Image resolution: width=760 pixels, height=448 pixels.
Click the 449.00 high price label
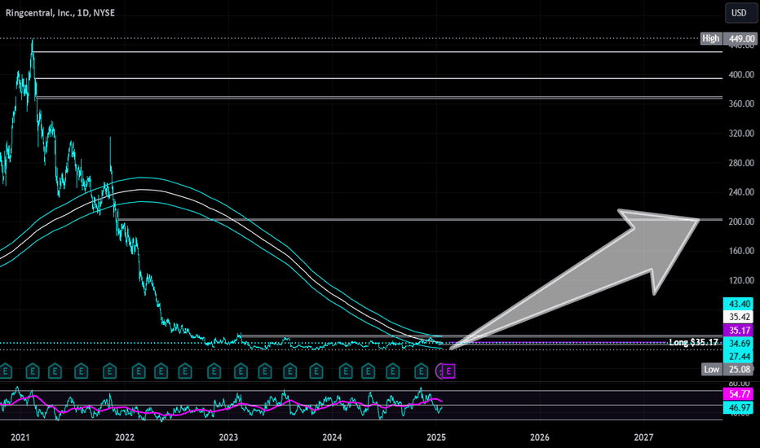[x=741, y=38]
